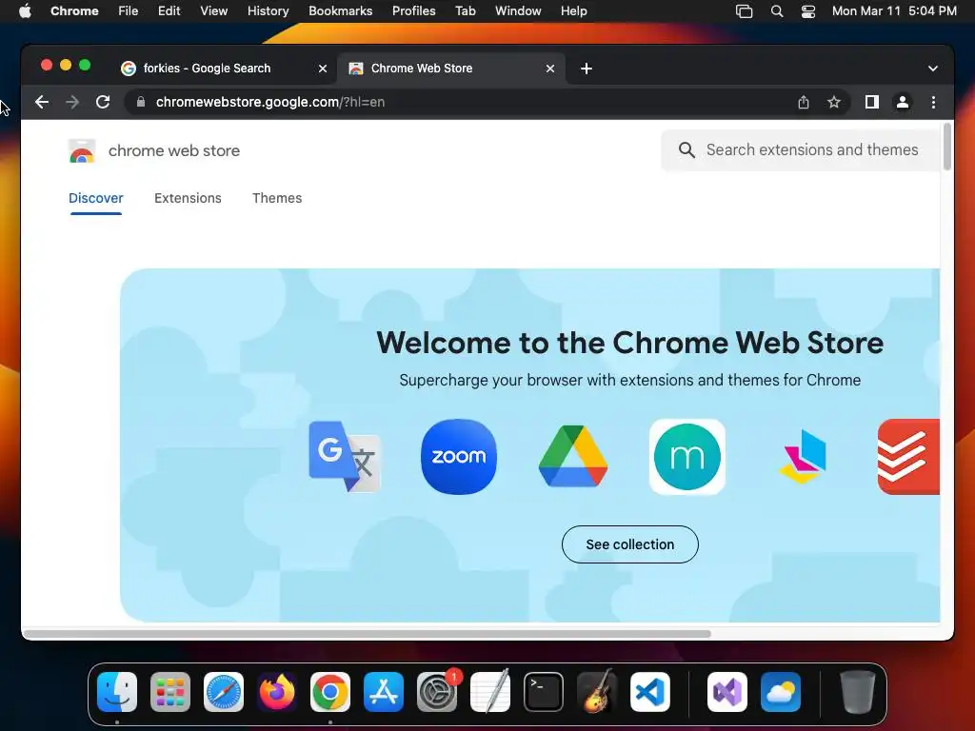975x731 pixels.
Task: Open TextEdit from the Dock
Action: [x=490, y=692]
